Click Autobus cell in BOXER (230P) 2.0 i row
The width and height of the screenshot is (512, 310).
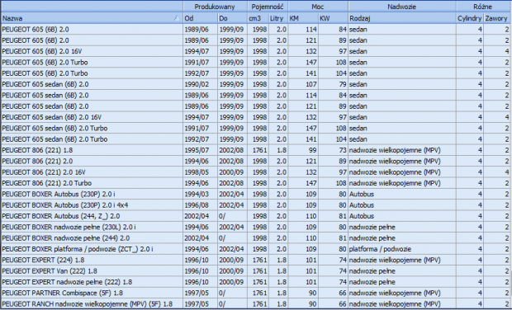pos(402,194)
